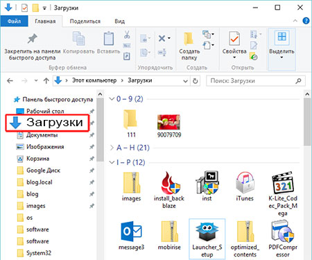Open blog.local folder in sidebar
The width and height of the screenshot is (312, 260).
click(40, 182)
